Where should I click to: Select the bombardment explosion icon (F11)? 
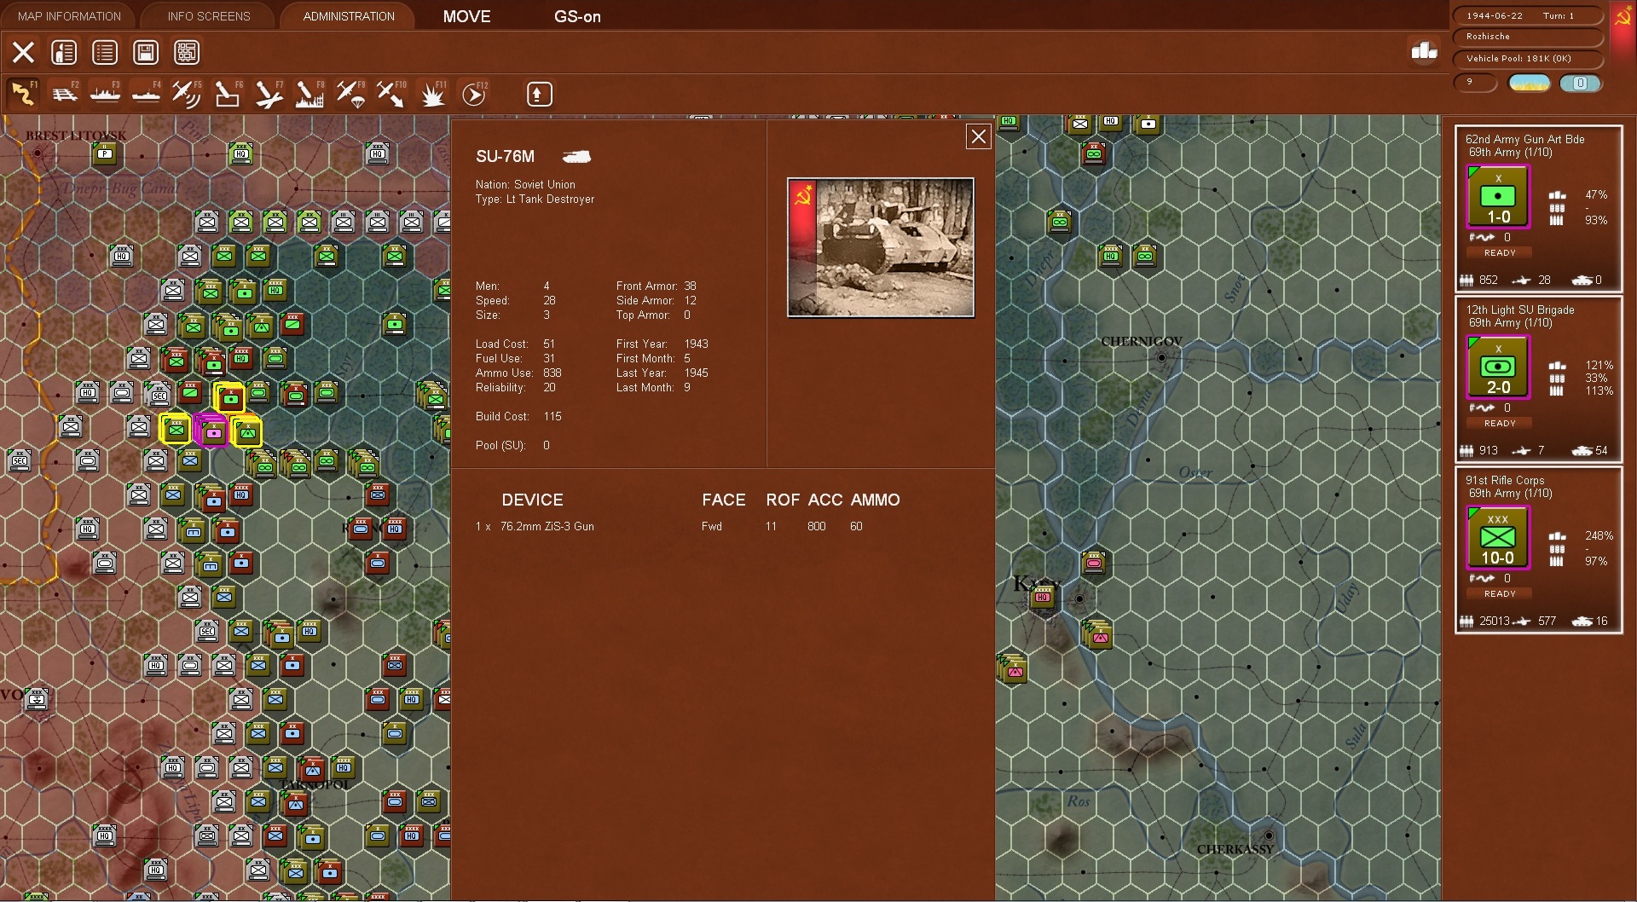tap(433, 94)
